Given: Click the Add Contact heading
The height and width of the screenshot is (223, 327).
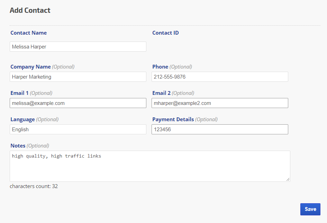Looking at the screenshot, I should click(x=30, y=10).
